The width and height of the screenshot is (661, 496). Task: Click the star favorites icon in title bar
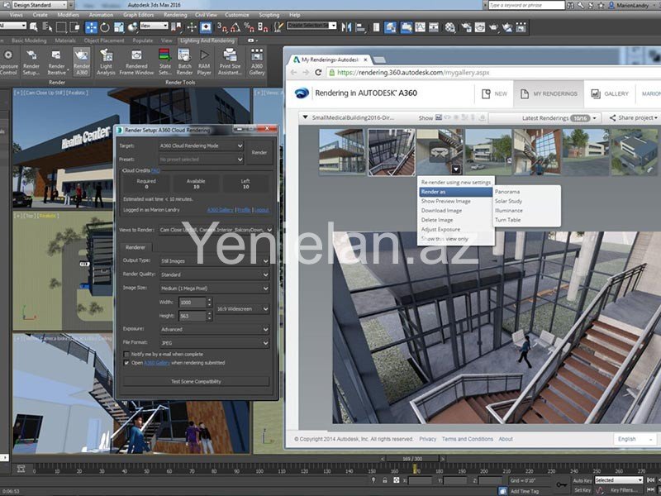(x=602, y=5)
